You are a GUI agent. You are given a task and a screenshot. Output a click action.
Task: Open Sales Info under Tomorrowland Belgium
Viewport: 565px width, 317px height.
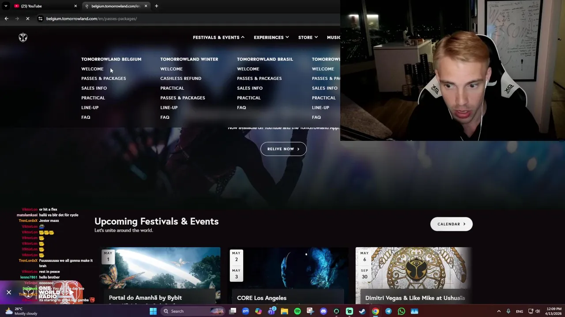94,88
